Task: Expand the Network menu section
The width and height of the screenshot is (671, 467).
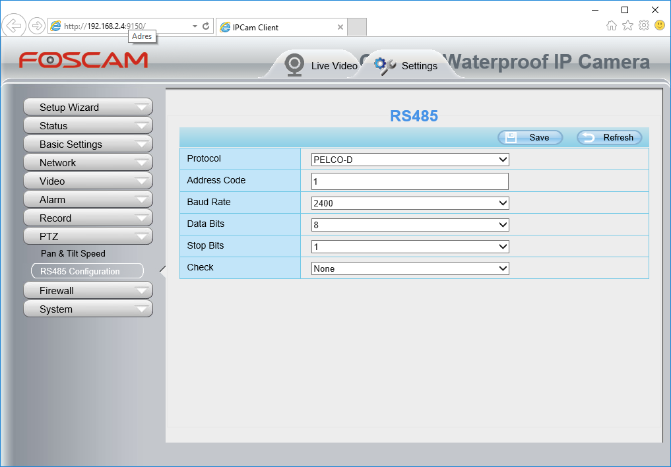Action: (x=88, y=163)
